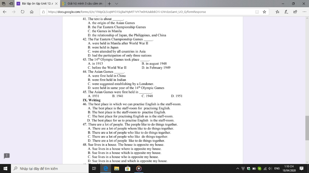
Task: Click answer 'C. 1948' under question 45
Action: click(147, 96)
